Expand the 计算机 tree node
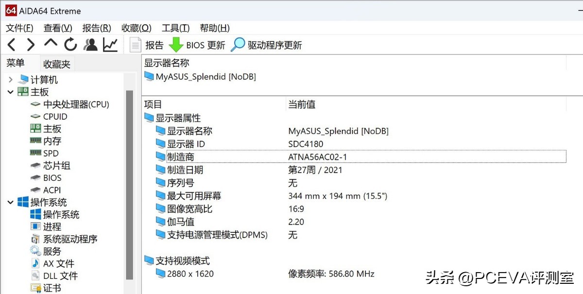The width and height of the screenshot is (583, 294). pos(10,79)
